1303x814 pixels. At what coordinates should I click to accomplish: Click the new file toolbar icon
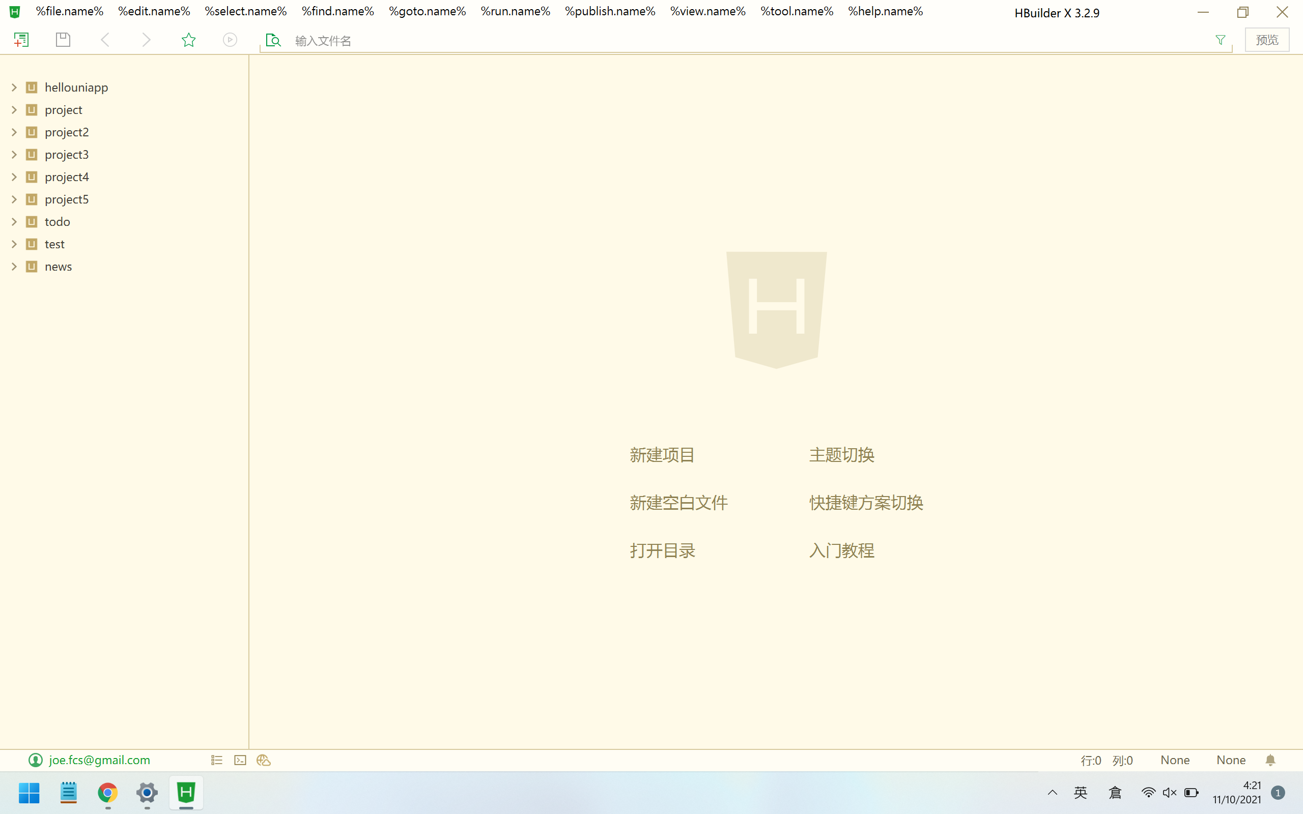[21, 40]
